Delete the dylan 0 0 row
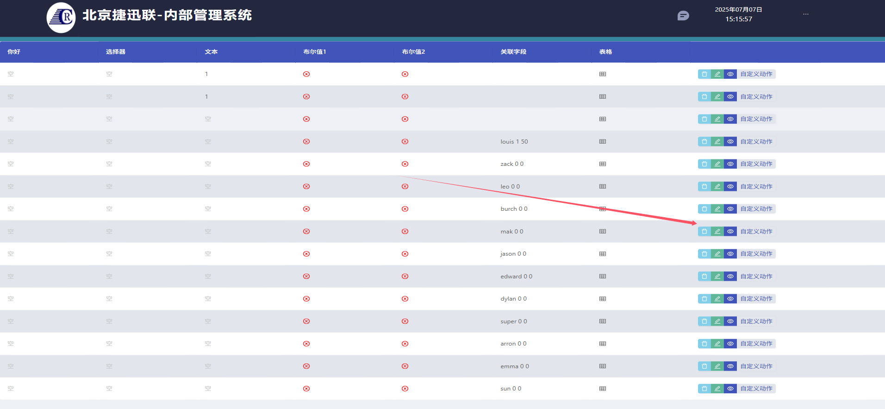Image resolution: width=885 pixels, height=409 pixels. [704, 299]
